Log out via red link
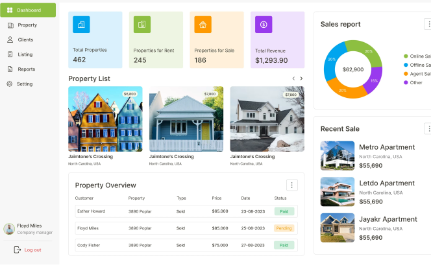 tap(32, 250)
